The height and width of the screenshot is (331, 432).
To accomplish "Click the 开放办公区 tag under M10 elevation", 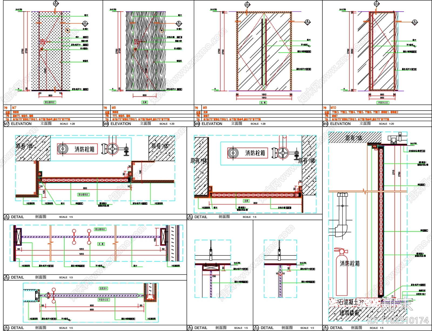I will (383, 103).
